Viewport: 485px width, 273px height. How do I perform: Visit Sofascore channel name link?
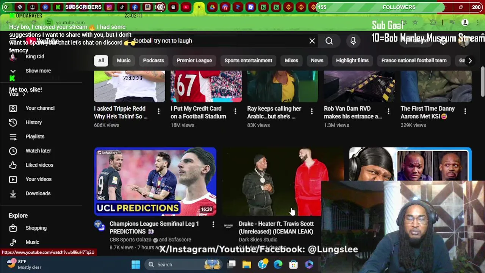click(180, 240)
